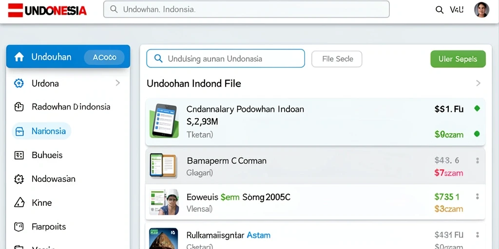Click the magnifier icon in top-right header
This screenshot has height=249, width=499.
[440, 10]
